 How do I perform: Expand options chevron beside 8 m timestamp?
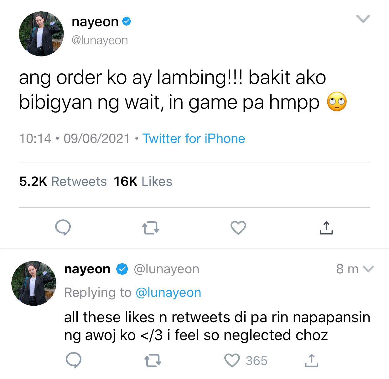coord(368,269)
